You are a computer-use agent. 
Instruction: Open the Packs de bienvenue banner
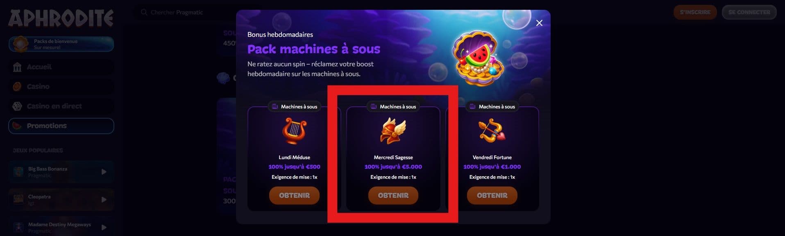61,44
